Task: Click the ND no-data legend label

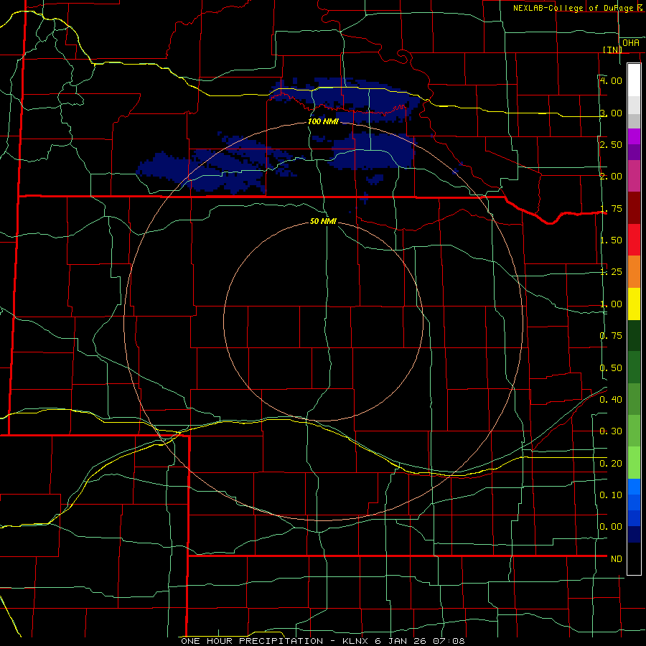Action: 617,559
